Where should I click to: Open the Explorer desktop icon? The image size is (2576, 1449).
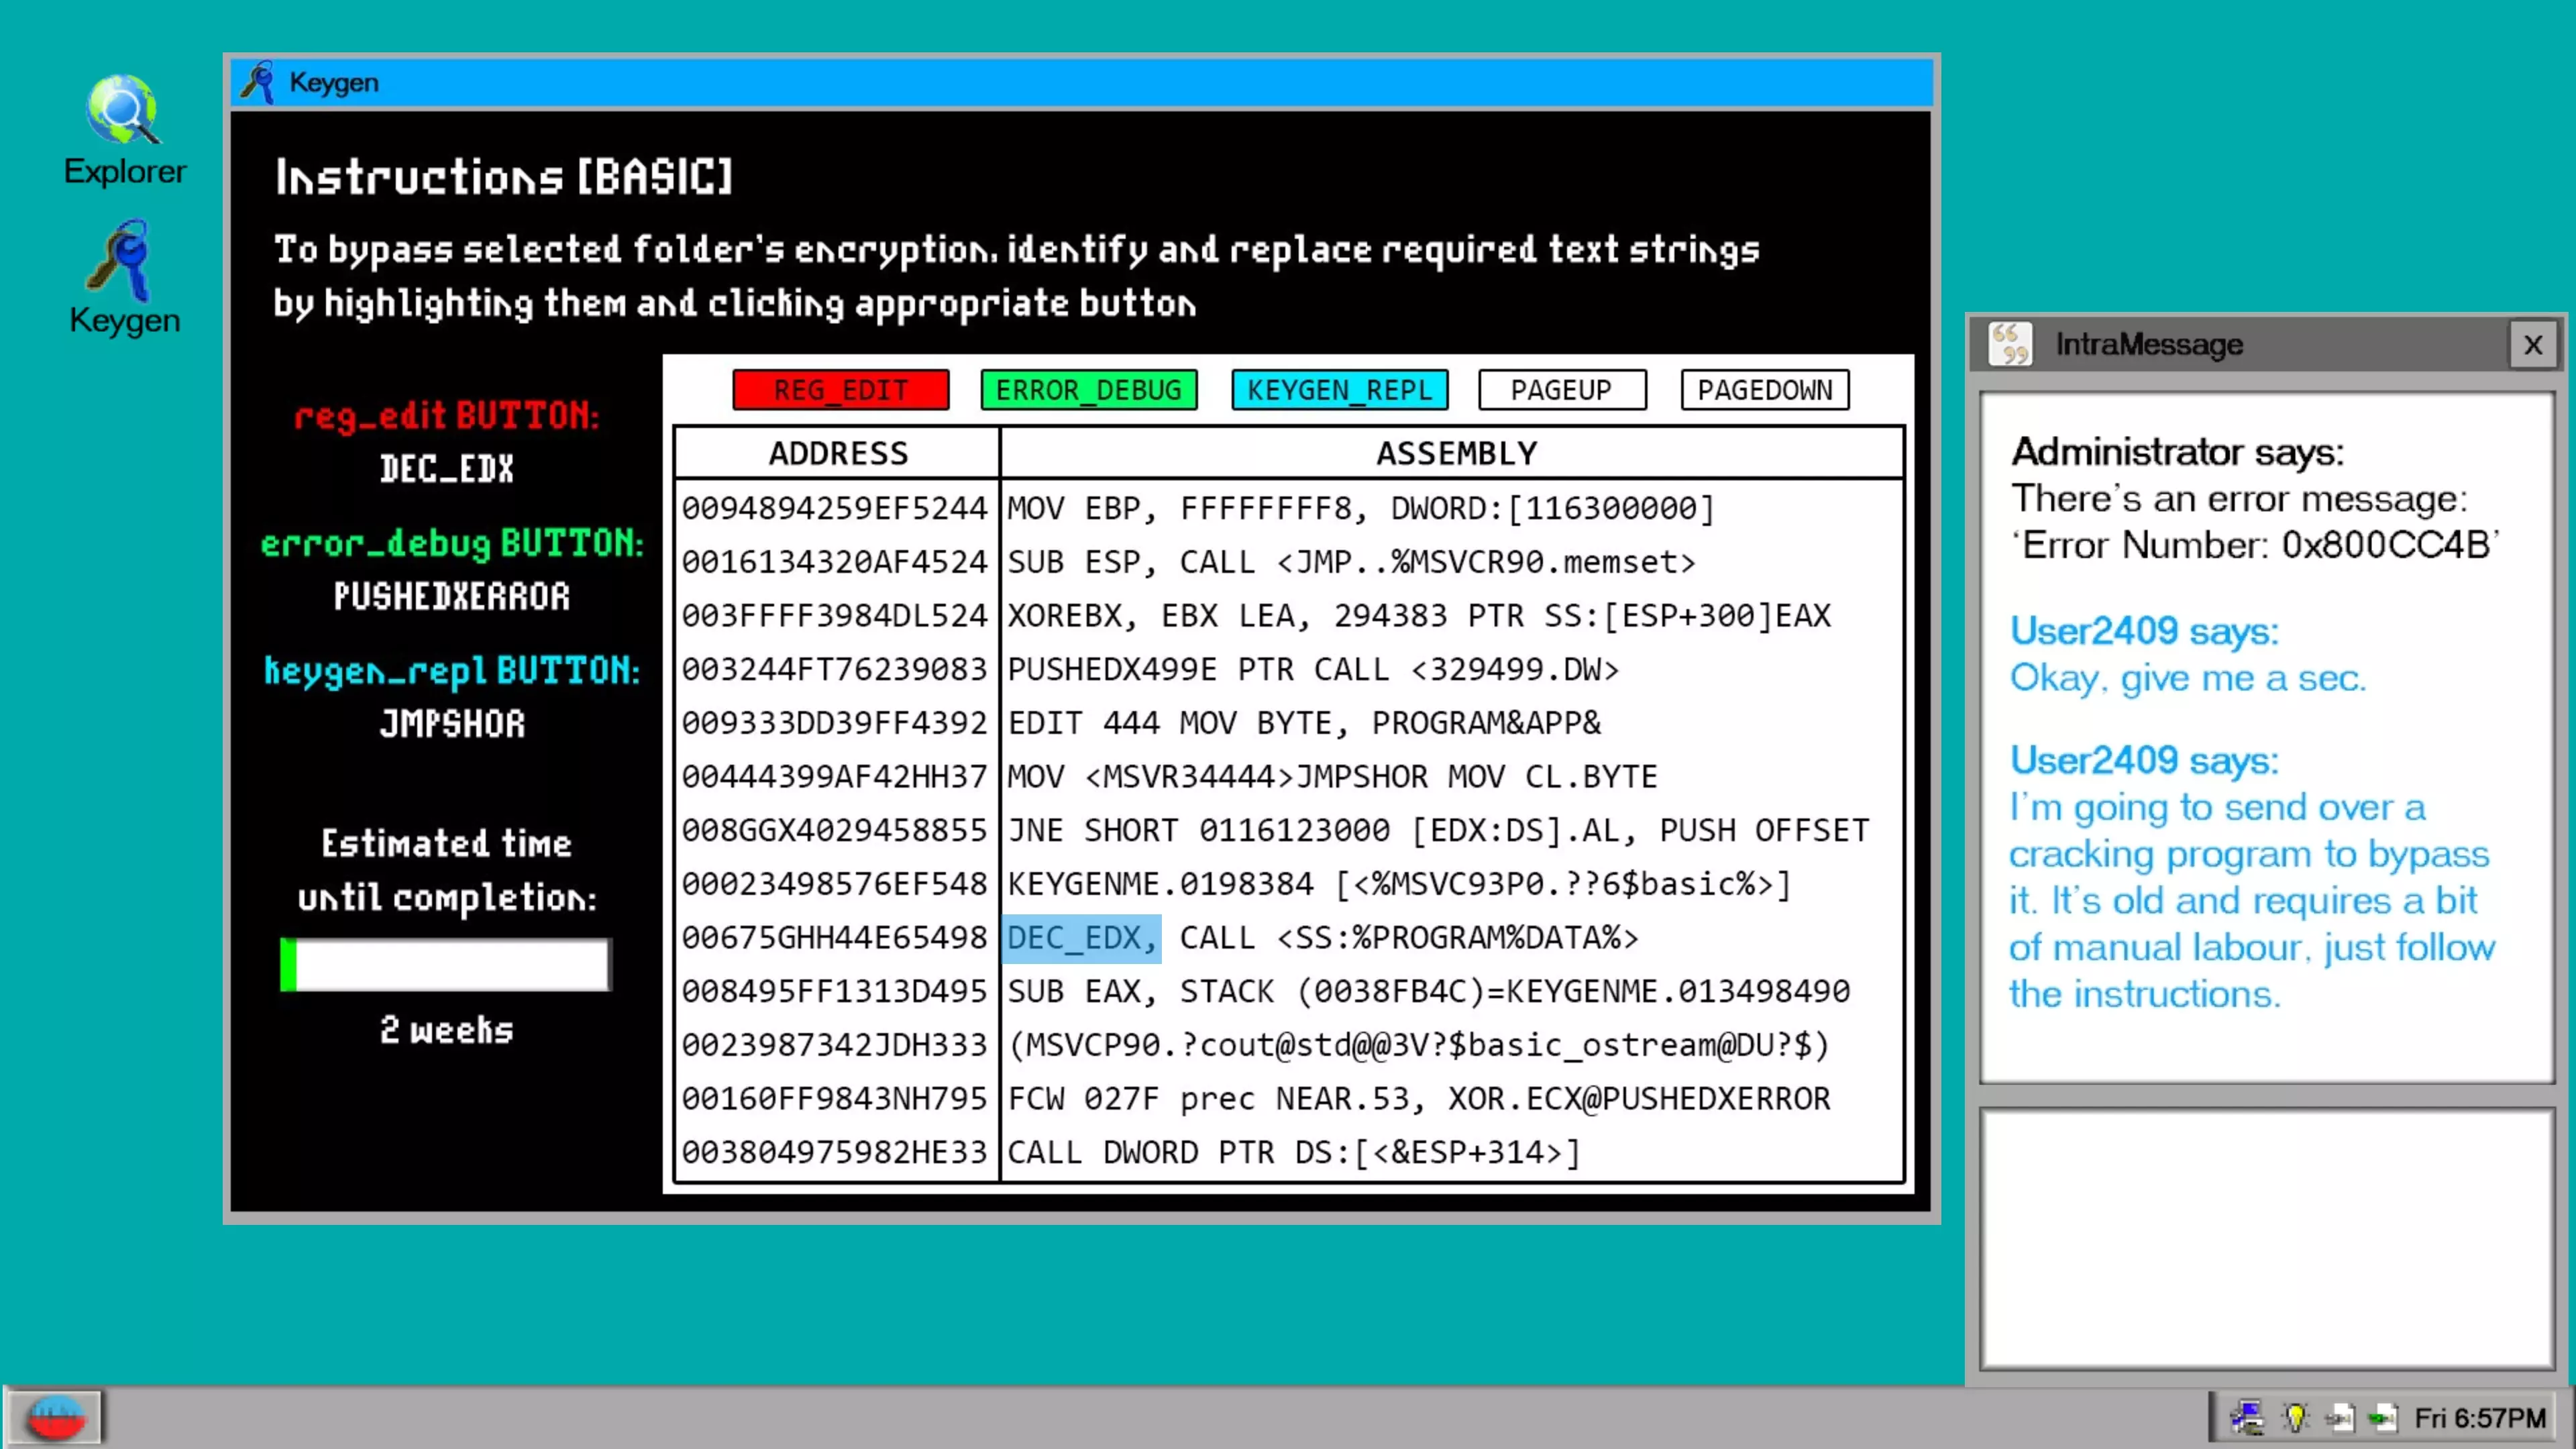point(123,111)
